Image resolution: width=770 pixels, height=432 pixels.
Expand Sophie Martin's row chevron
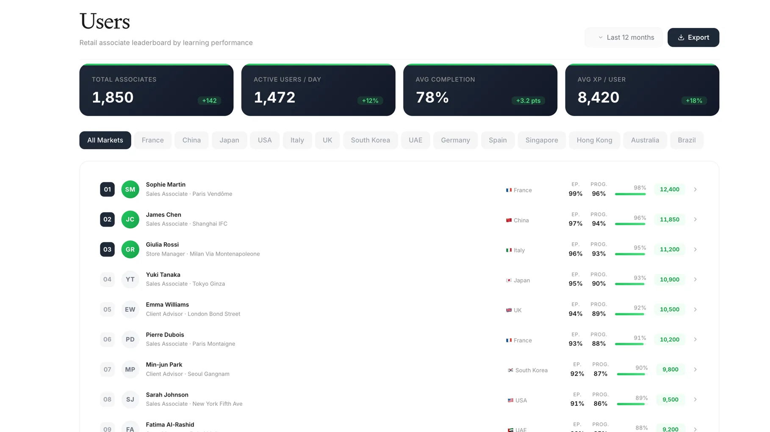coord(695,189)
